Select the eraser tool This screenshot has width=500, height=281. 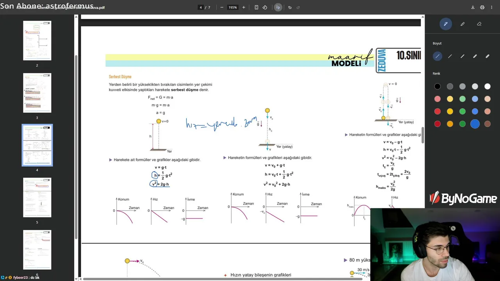click(x=479, y=24)
